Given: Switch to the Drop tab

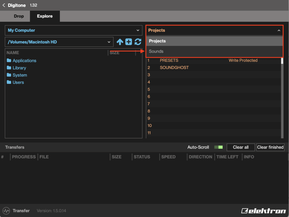Looking at the screenshot, I should click(19, 16).
